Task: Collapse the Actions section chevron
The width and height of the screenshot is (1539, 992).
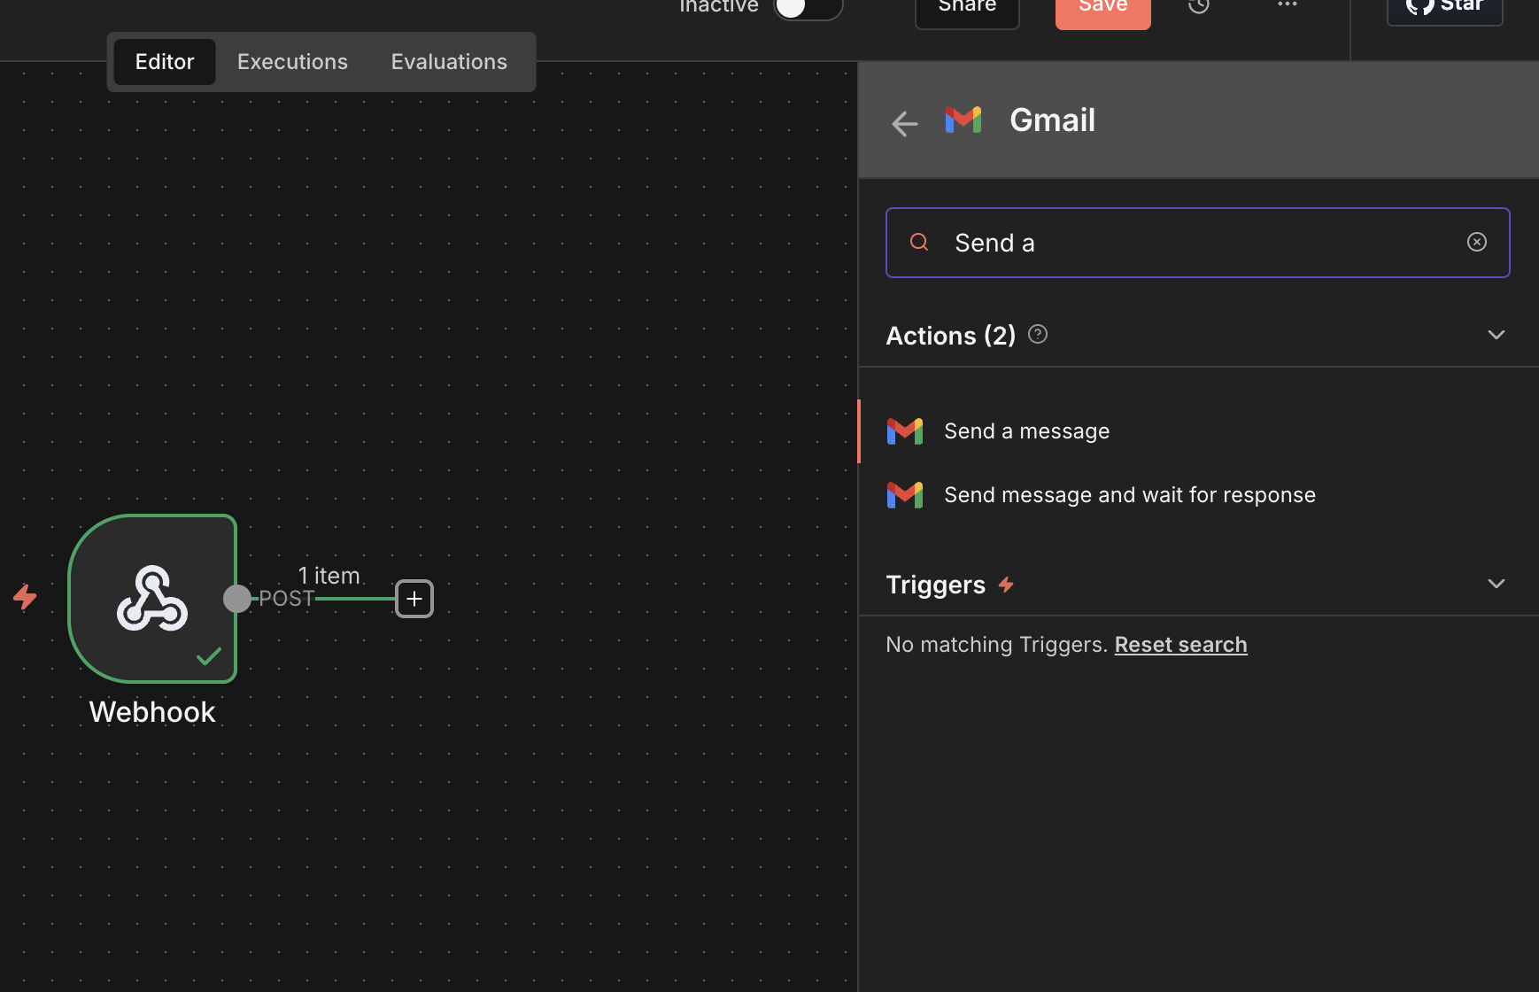Action: coord(1496,335)
